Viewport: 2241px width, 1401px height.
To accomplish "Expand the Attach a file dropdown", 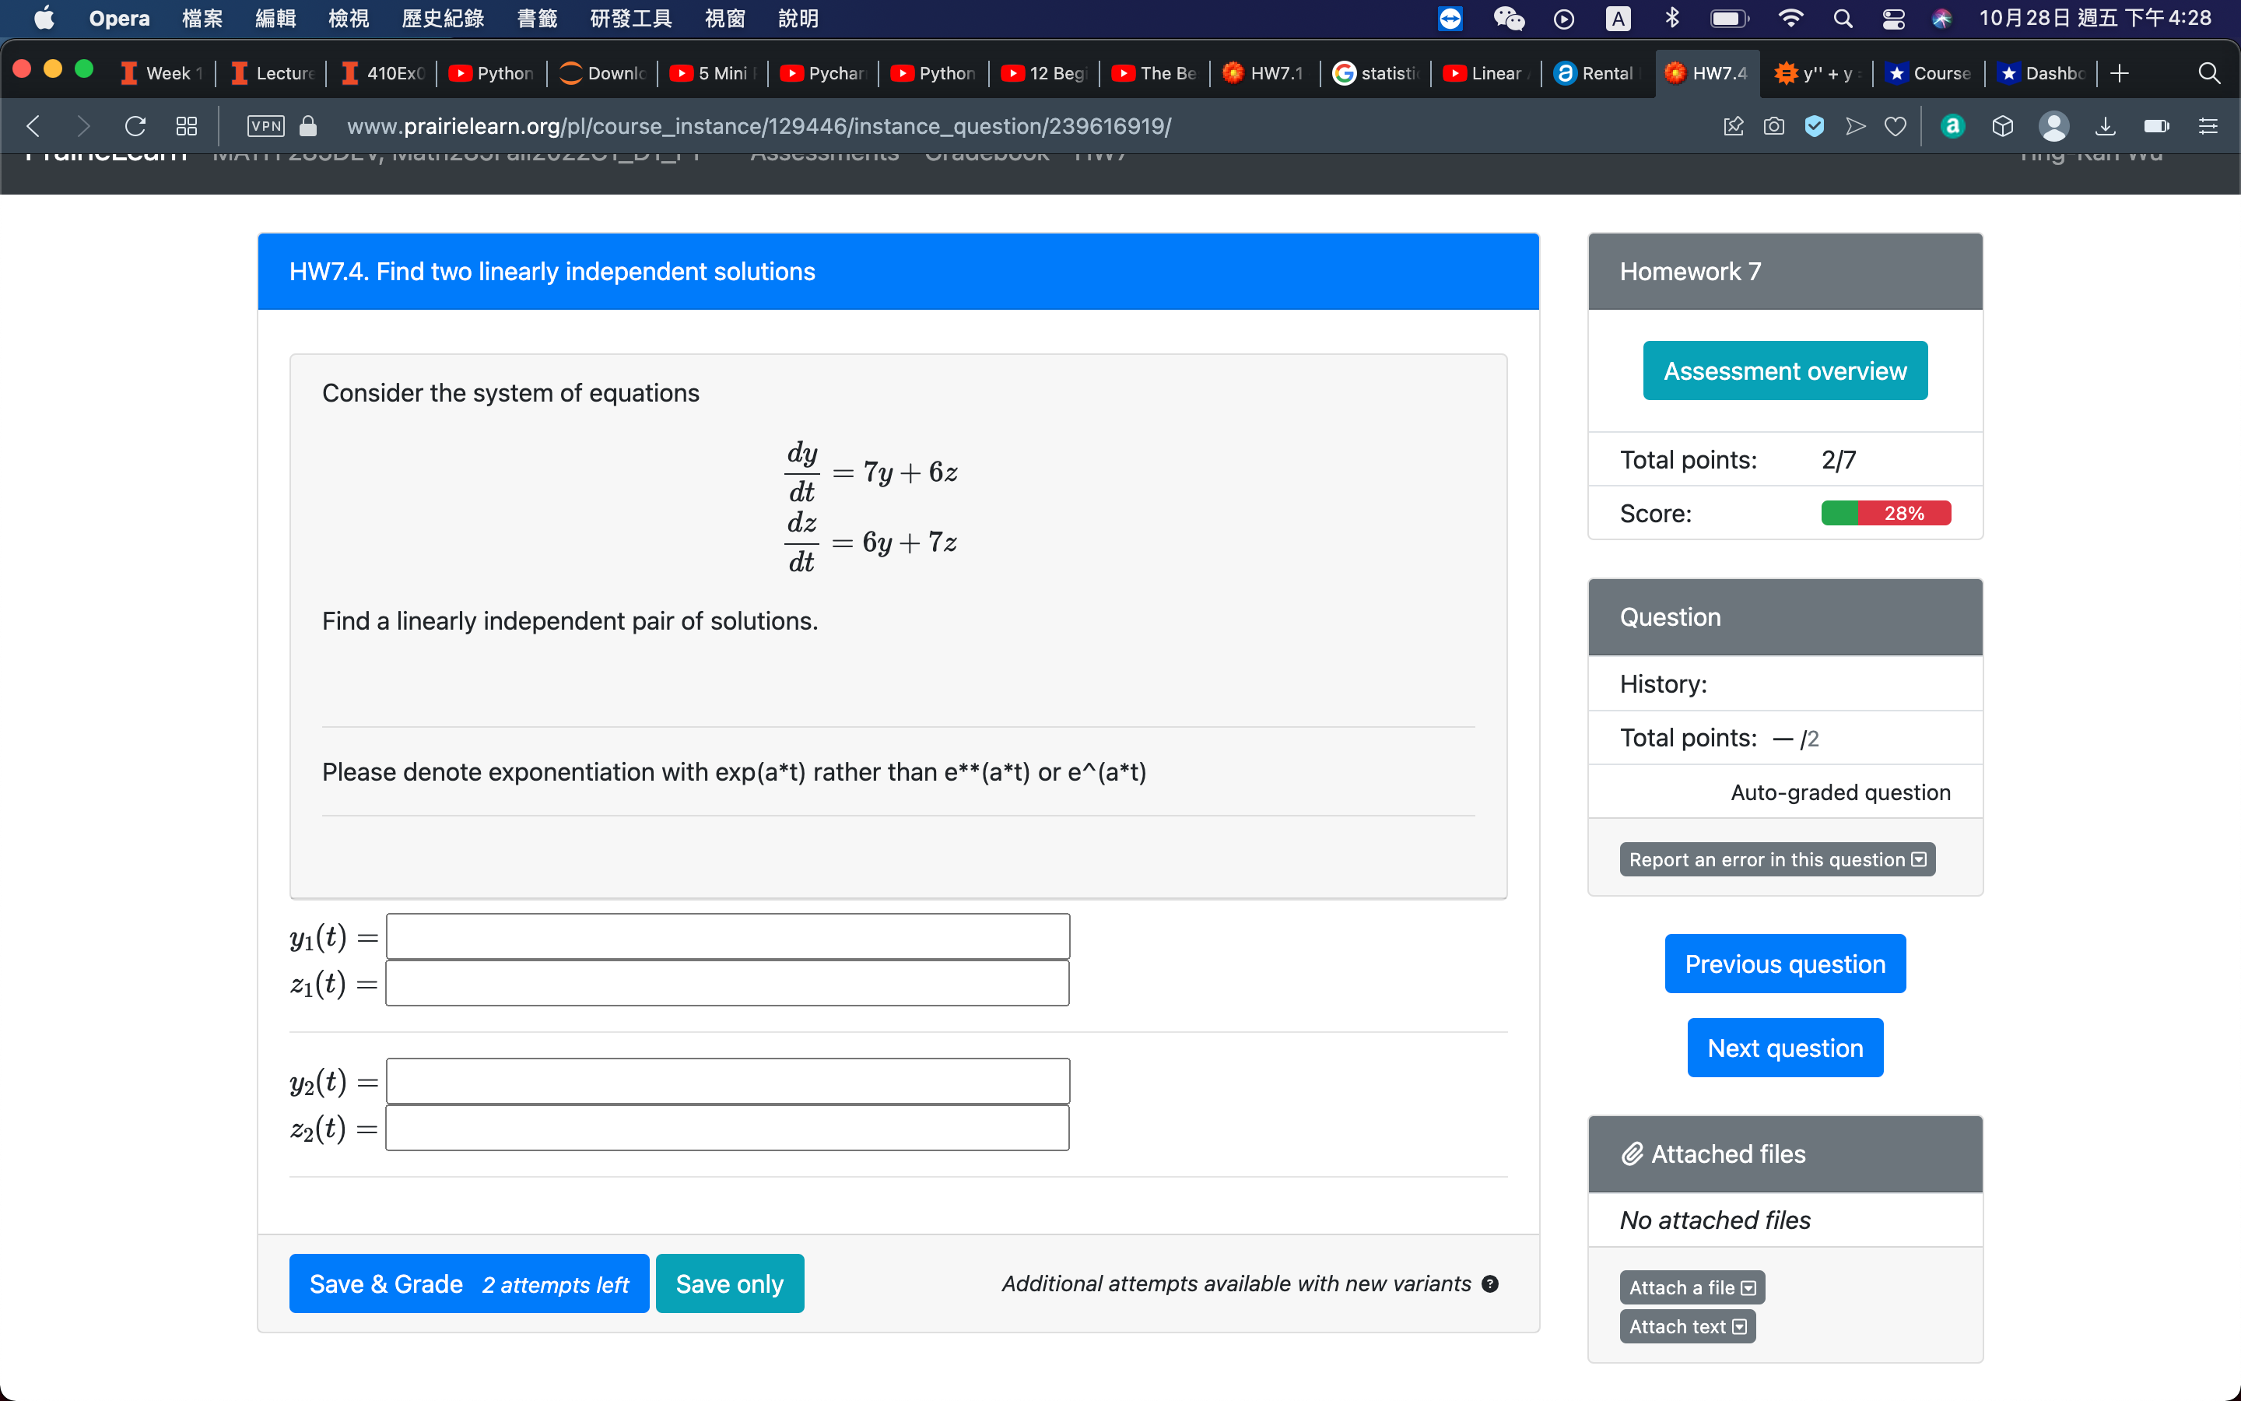I will tap(1691, 1287).
